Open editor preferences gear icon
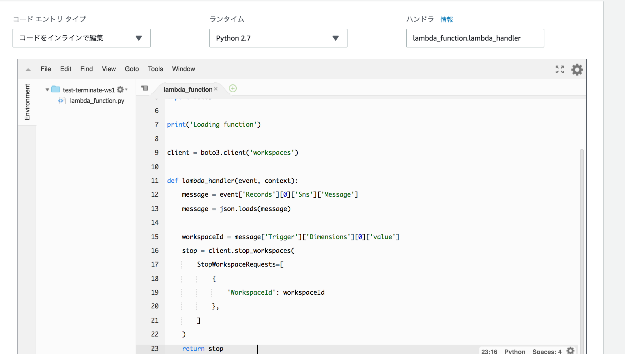The height and width of the screenshot is (354, 625). pos(577,69)
